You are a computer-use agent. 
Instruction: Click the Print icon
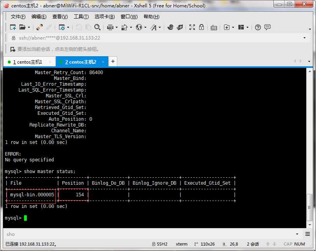pyautogui.click(x=110, y=27)
